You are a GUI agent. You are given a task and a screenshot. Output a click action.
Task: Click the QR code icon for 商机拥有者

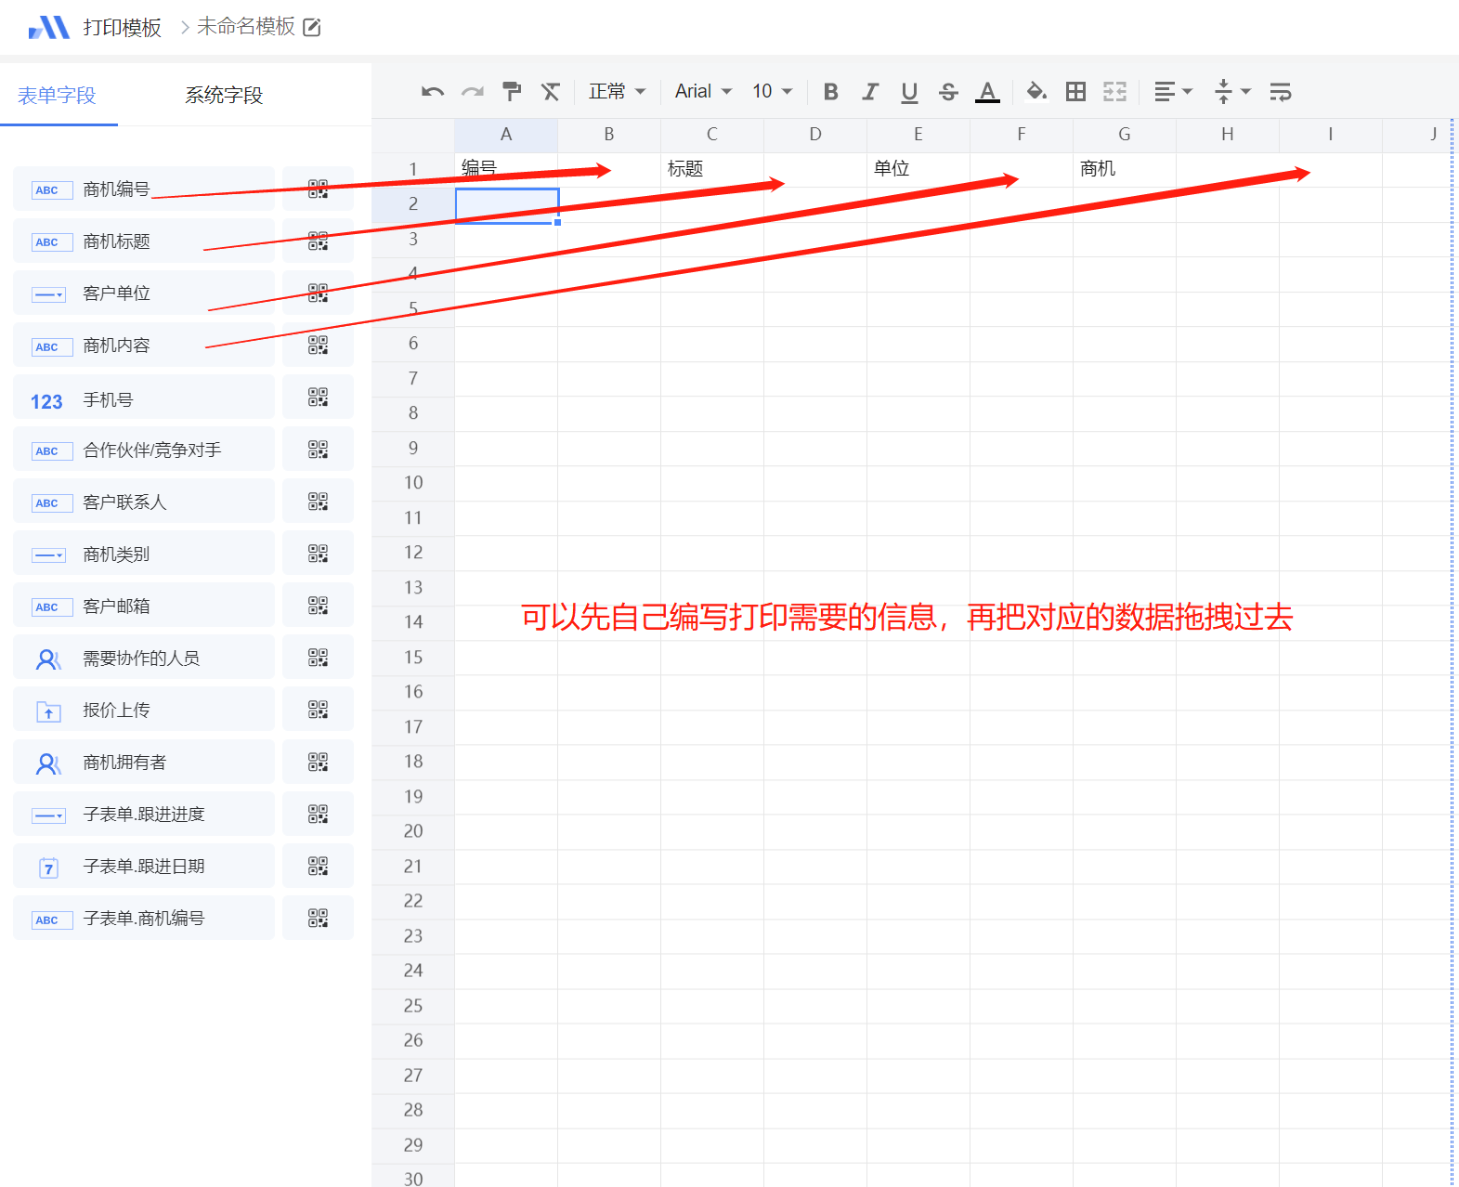pos(318,762)
